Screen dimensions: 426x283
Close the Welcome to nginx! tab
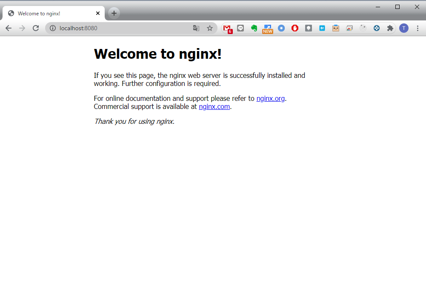(x=98, y=13)
